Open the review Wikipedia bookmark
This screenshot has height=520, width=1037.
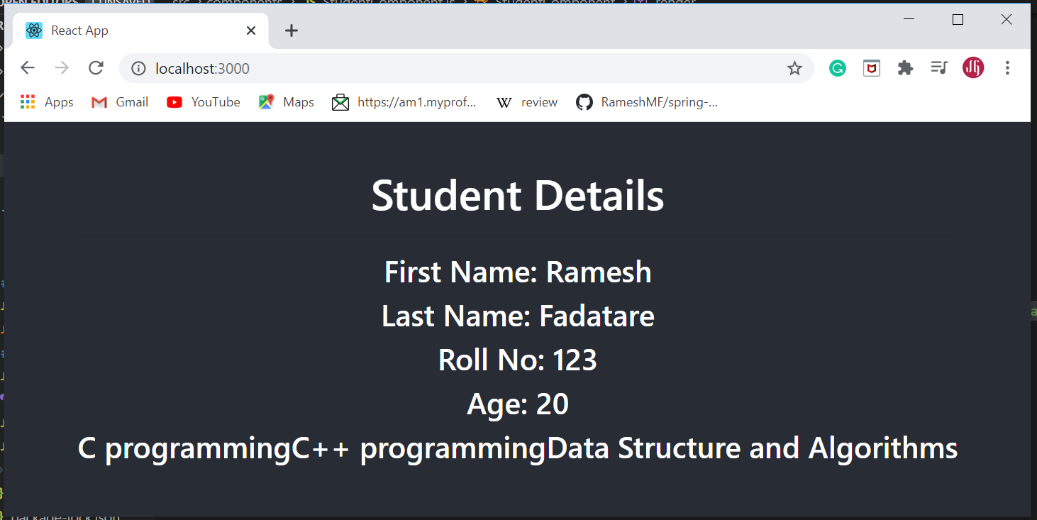[x=526, y=101]
